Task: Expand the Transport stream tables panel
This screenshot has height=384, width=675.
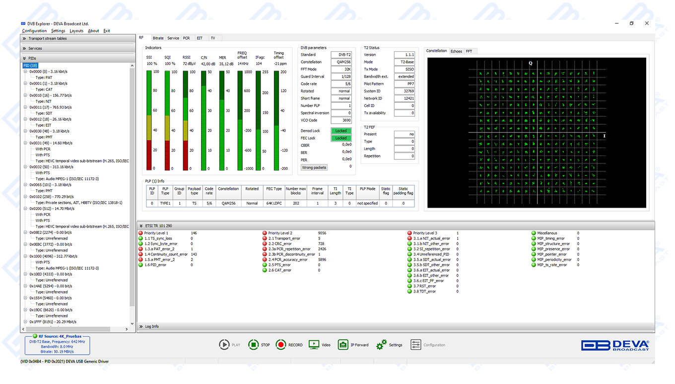Action: (24, 38)
